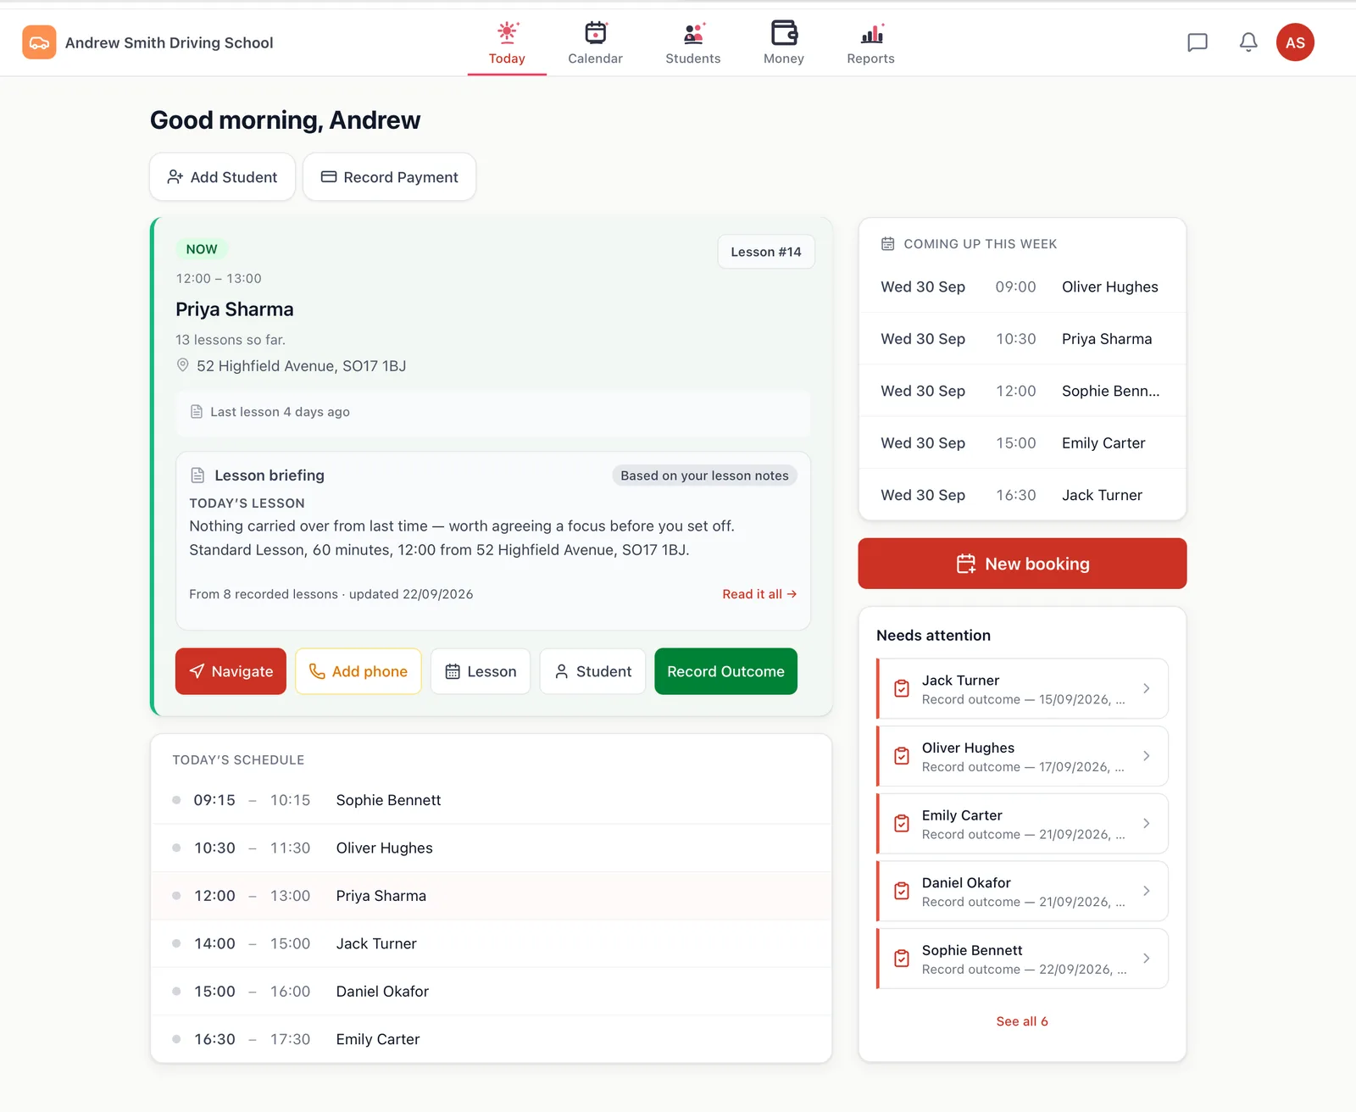Expand Jack Turner attention item chevron
This screenshot has width=1356, height=1112.
coord(1146,689)
